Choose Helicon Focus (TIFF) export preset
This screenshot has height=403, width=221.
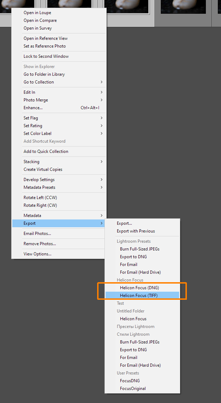139,296
